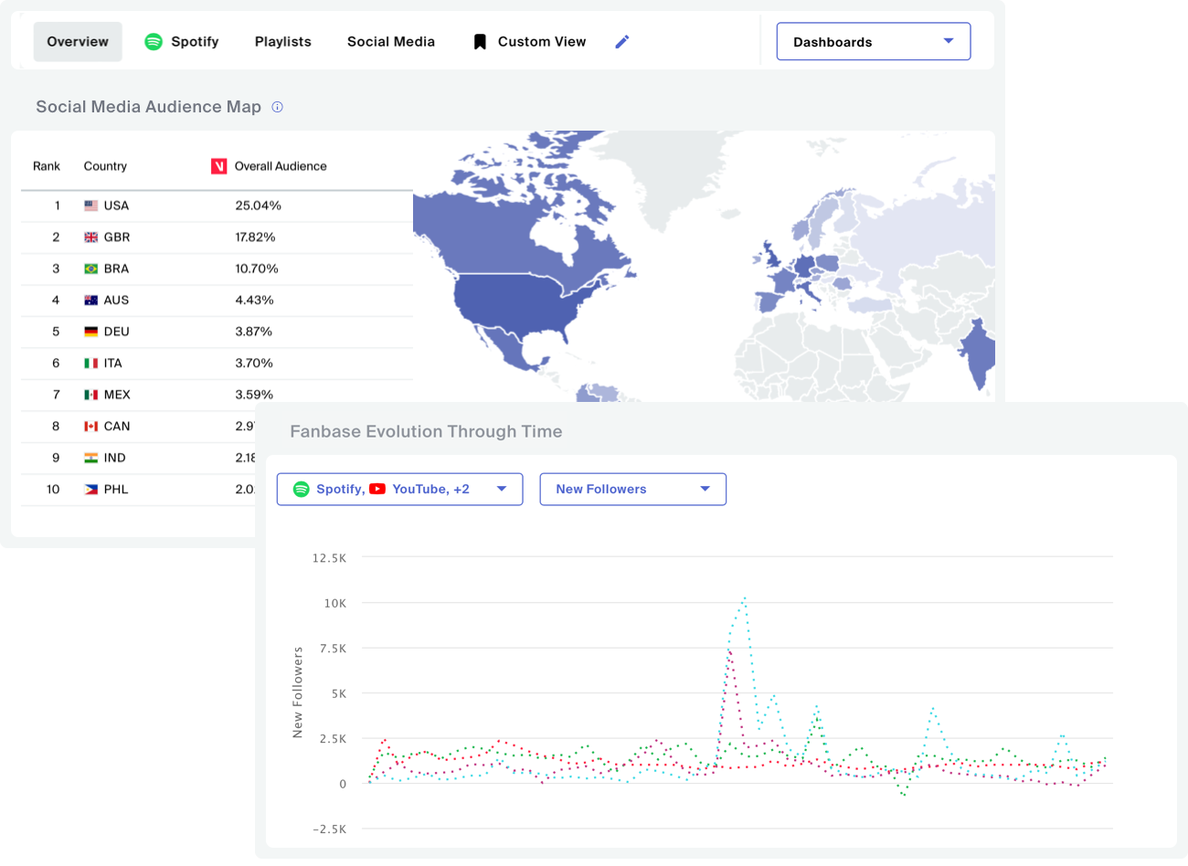Click the Overall Audience column header text
Image resolution: width=1188 pixels, height=866 pixels.
click(281, 166)
